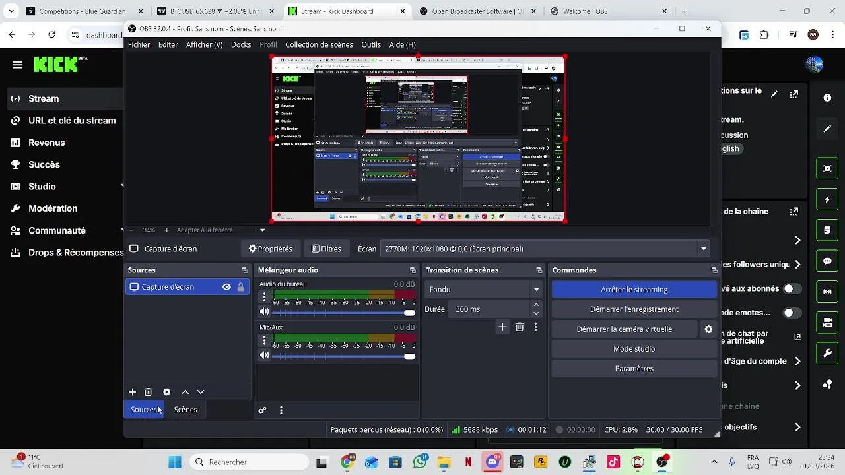Delete the scene transition with trash icon
This screenshot has height=475, width=845.
(x=520, y=327)
